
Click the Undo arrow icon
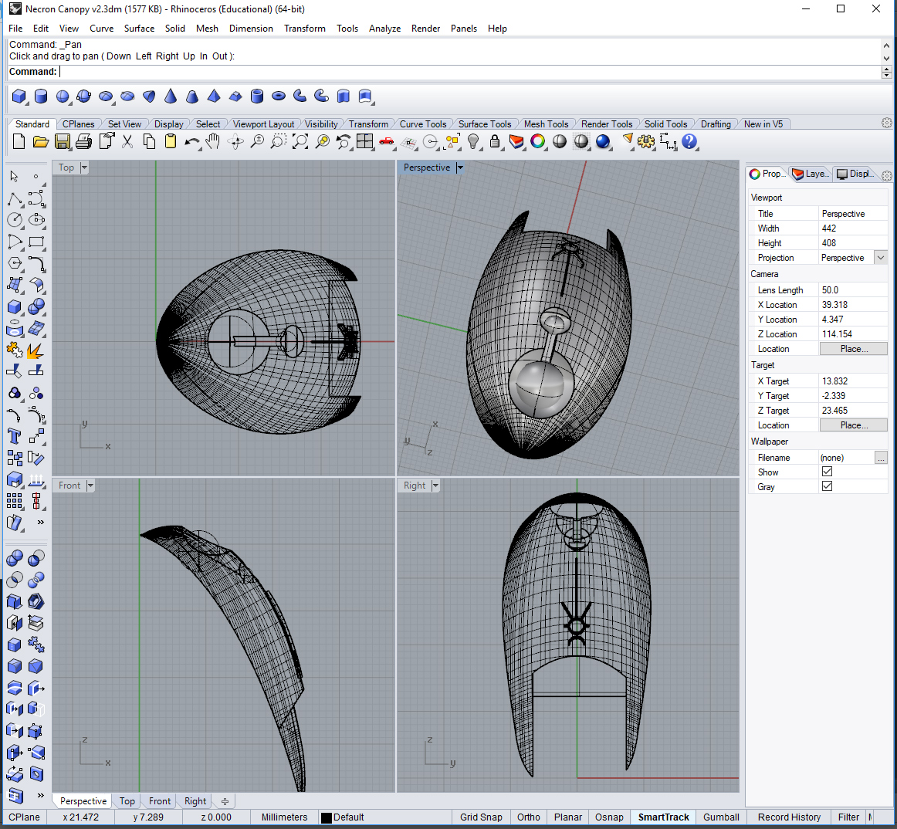pyautogui.click(x=191, y=142)
